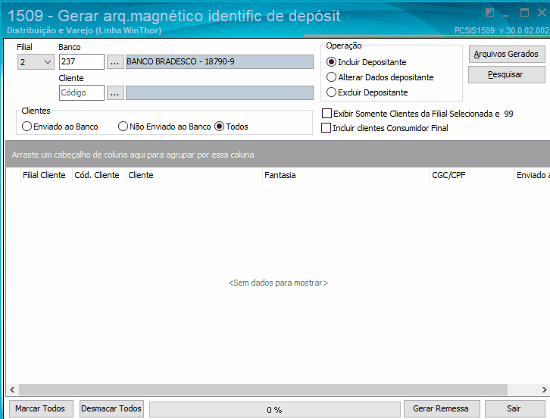
Task: Sort by Cliente column header
Action: (x=194, y=175)
